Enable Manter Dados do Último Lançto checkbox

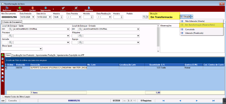(3, 97)
